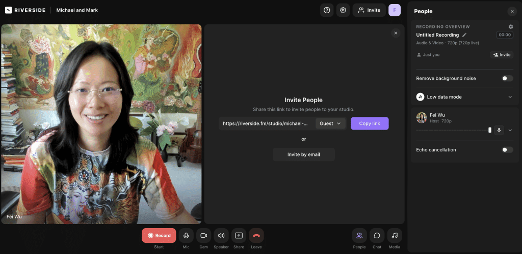This screenshot has width=522, height=254.
Task: Mute Fei Wu's mic in People panel
Action: [x=499, y=130]
